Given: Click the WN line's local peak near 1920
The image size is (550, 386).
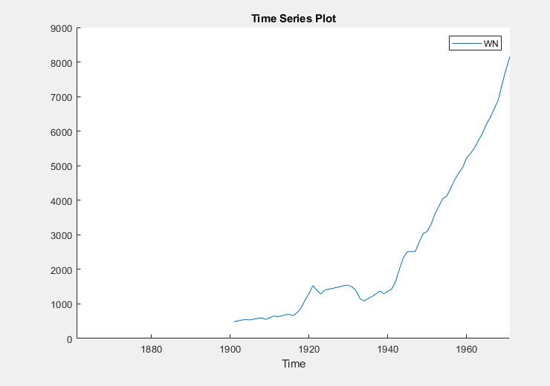Looking at the screenshot, I should tap(313, 285).
